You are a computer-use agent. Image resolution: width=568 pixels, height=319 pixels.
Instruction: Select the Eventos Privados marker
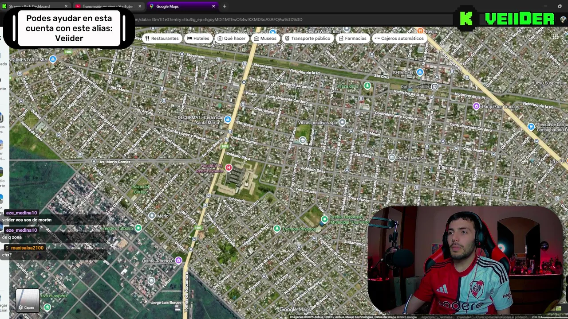[x=277, y=229]
